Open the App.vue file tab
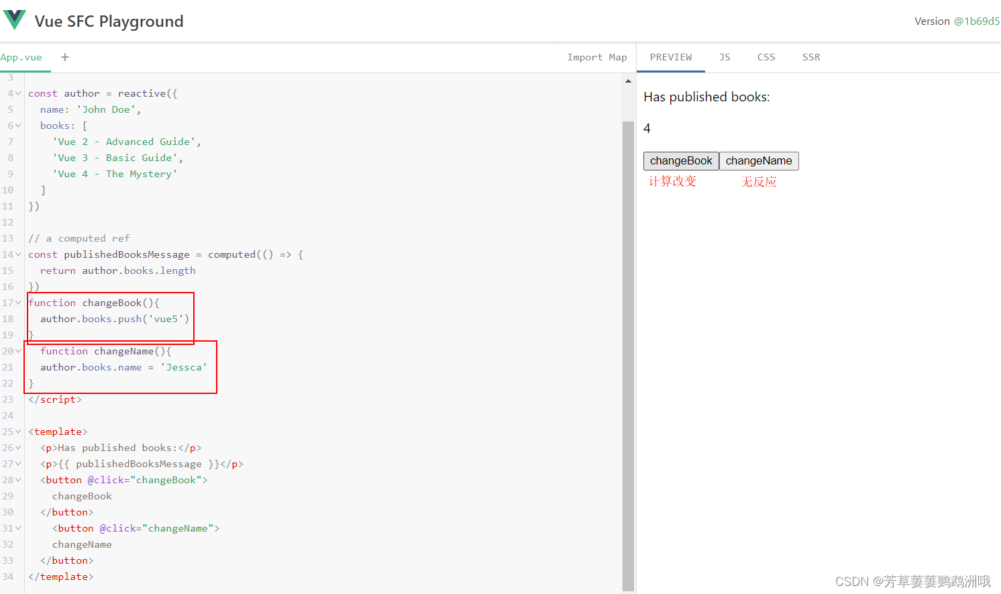1001x594 pixels. click(21, 57)
